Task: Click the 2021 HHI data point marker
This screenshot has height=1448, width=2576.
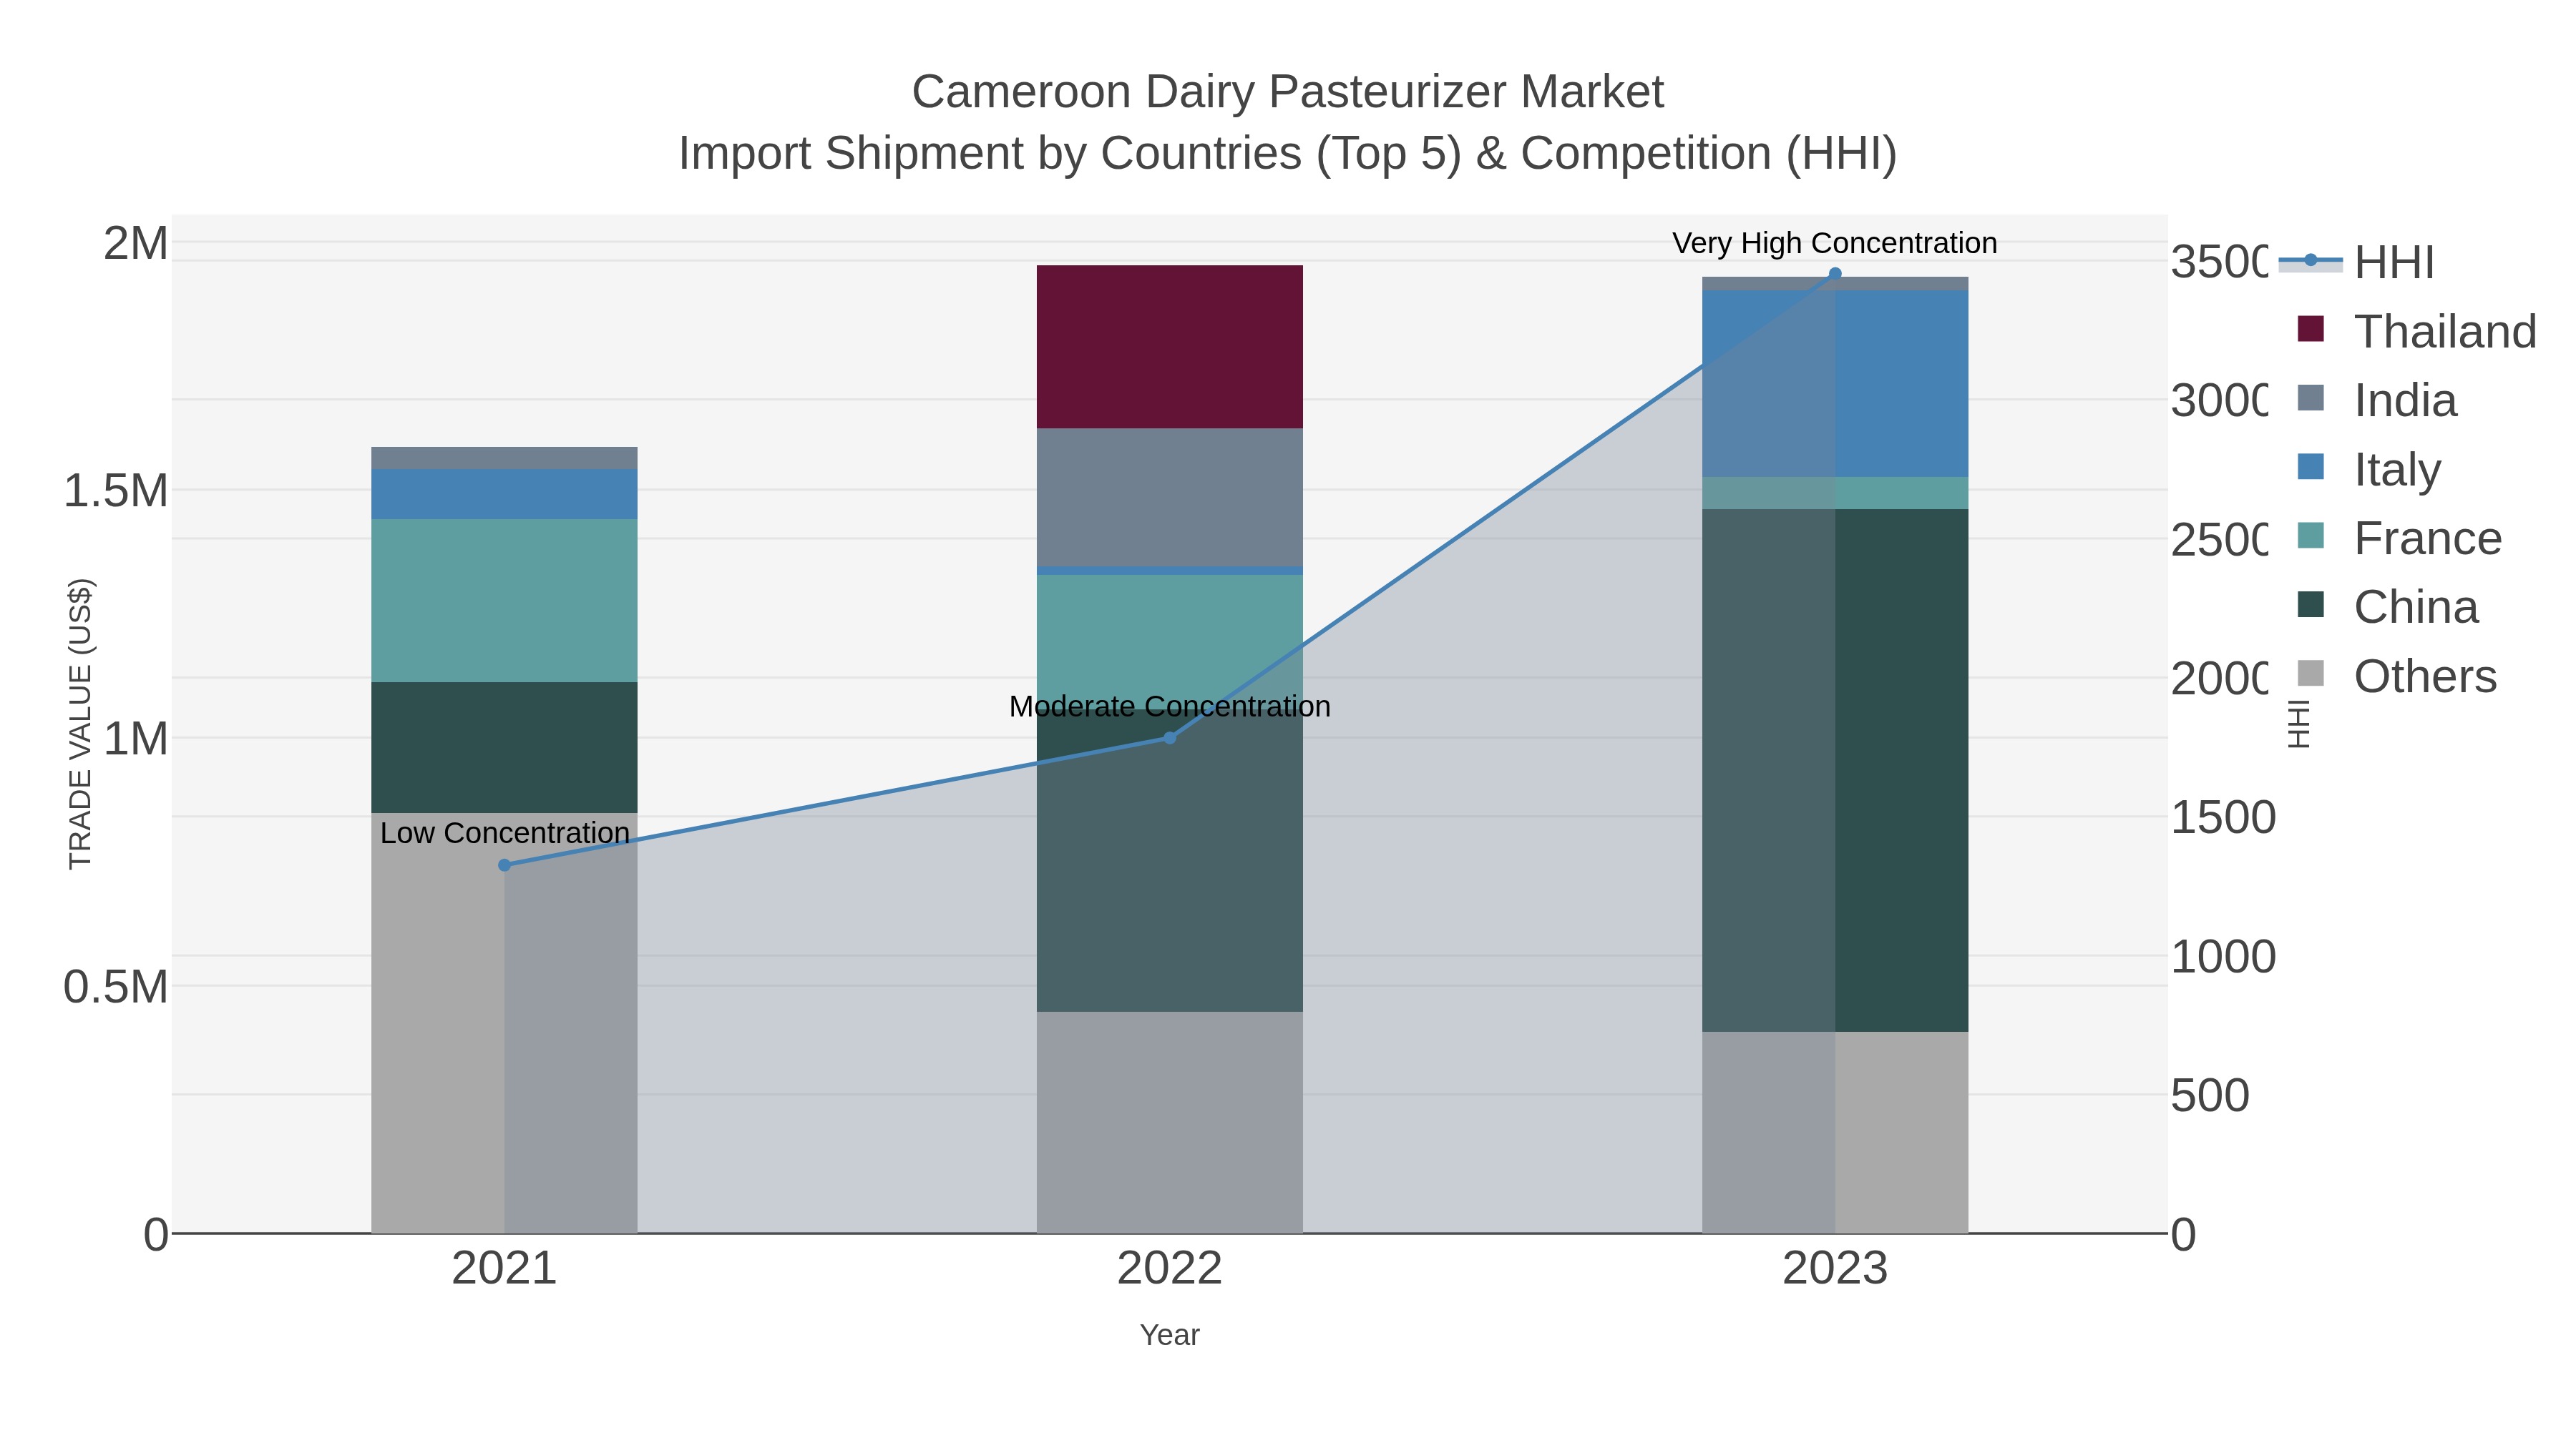Action: click(x=504, y=865)
